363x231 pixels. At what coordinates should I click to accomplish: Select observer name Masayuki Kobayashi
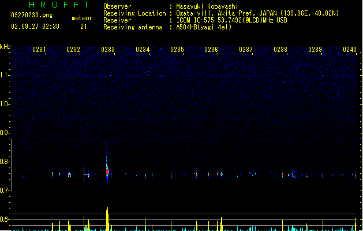coord(207,6)
